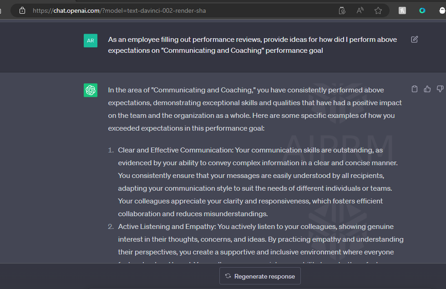The image size is (446, 289).
Task: Open the Read aloud icon in the address bar
Action: (360, 10)
